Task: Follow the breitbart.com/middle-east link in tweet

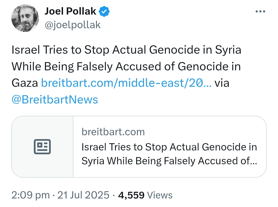Action: [x=126, y=83]
